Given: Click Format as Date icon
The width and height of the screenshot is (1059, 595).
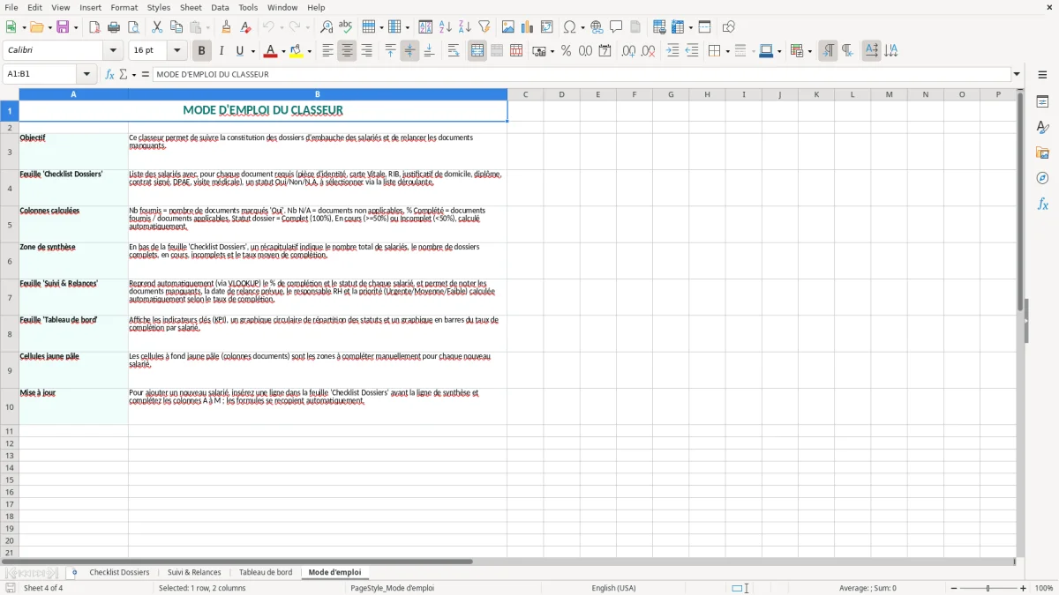Looking at the screenshot, I should coord(605,51).
